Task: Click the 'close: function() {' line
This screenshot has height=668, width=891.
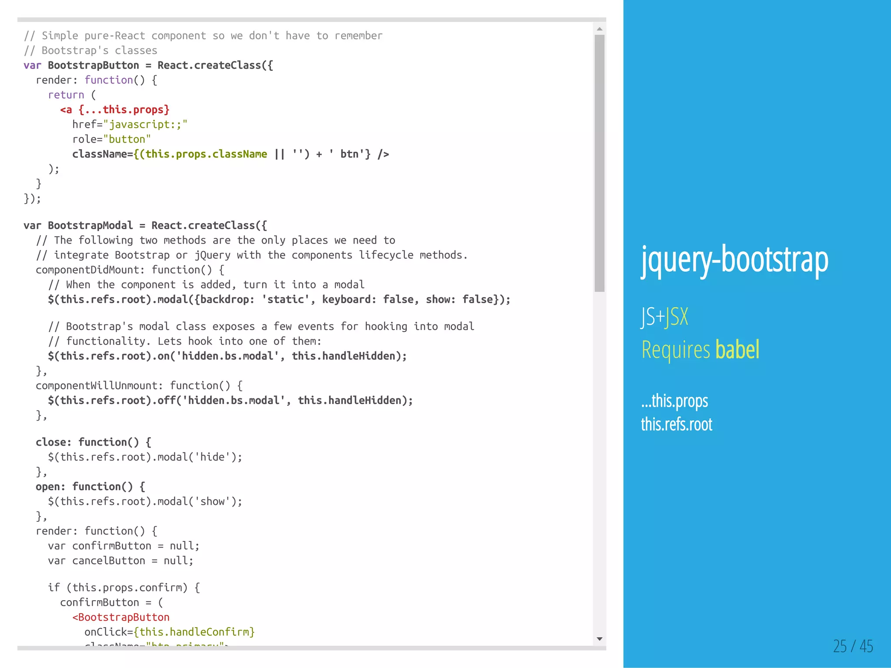Action: coord(94,442)
